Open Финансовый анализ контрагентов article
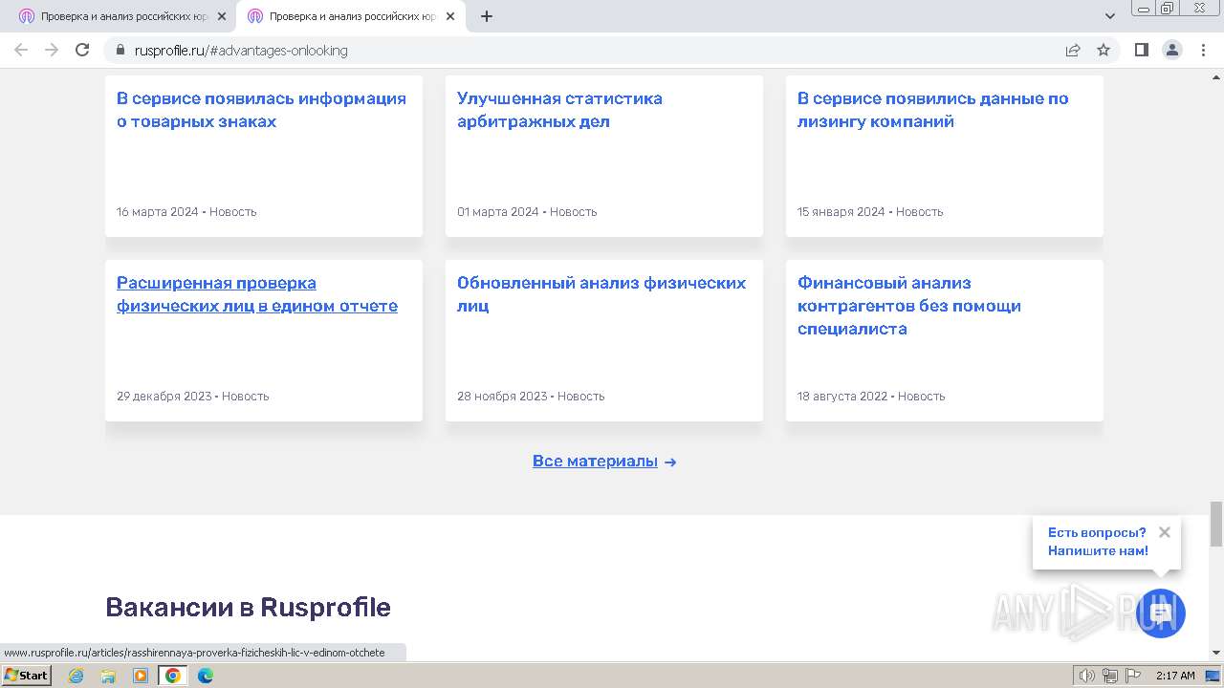This screenshot has width=1224, height=688. click(909, 306)
